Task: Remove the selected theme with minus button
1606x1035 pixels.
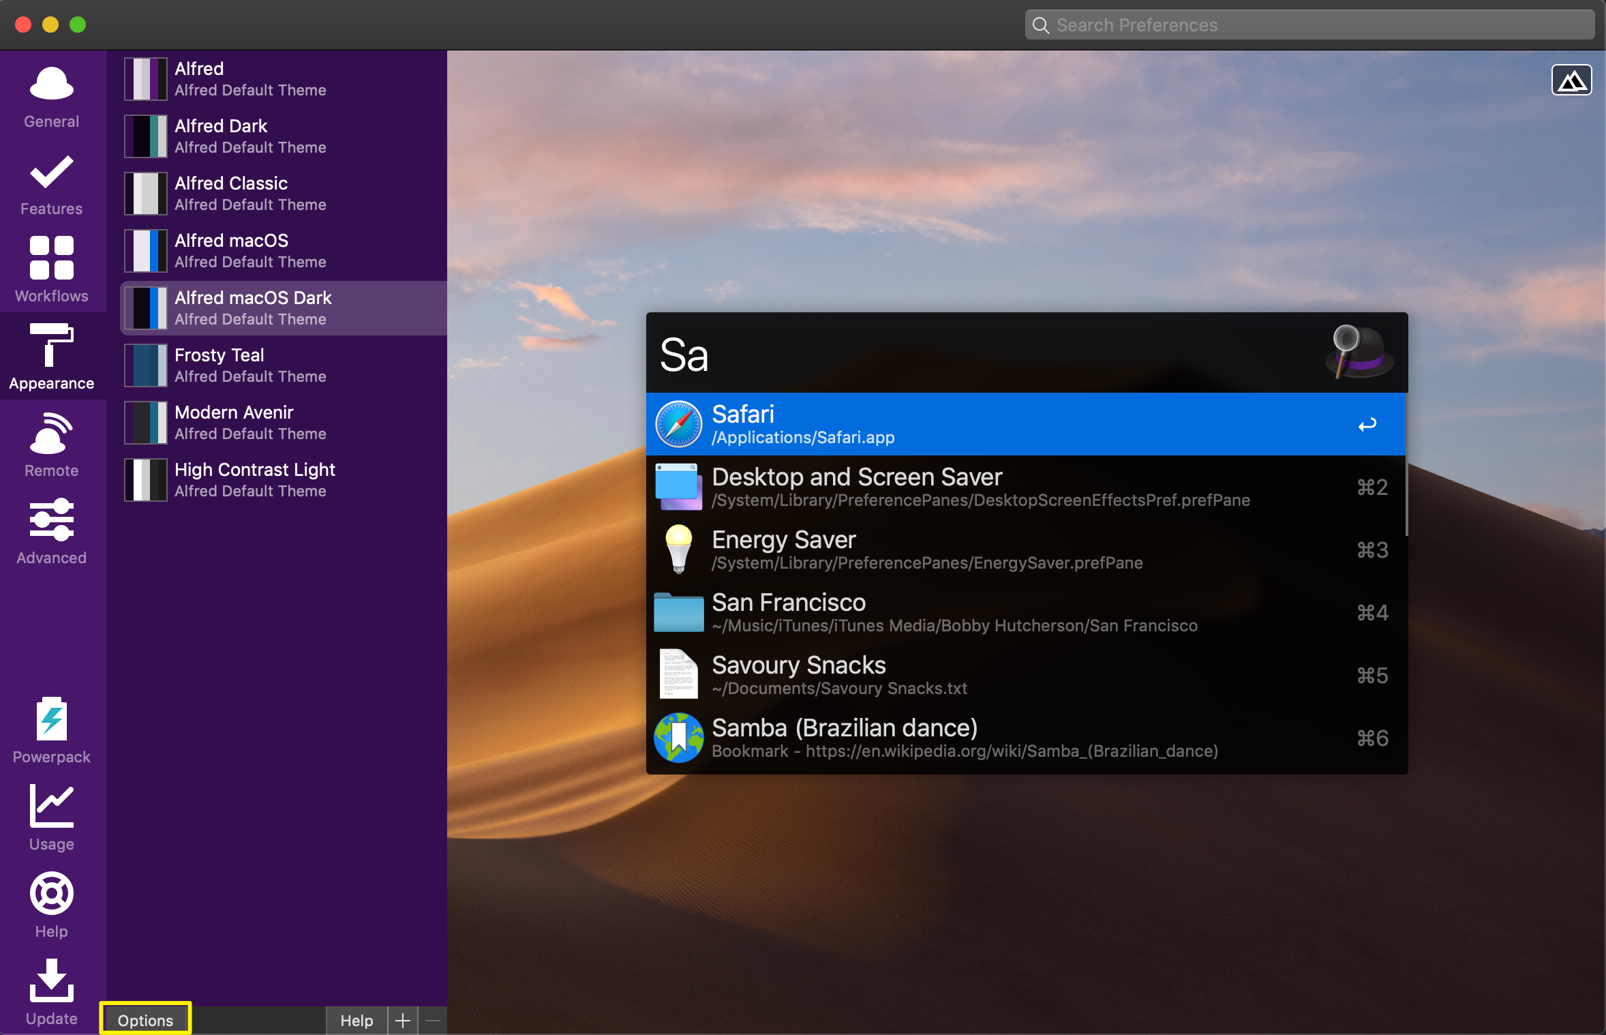Action: [433, 1020]
